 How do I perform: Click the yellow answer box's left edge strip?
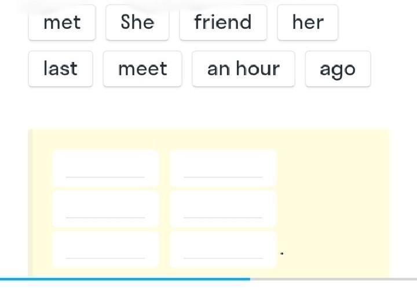pyautogui.click(x=31, y=203)
